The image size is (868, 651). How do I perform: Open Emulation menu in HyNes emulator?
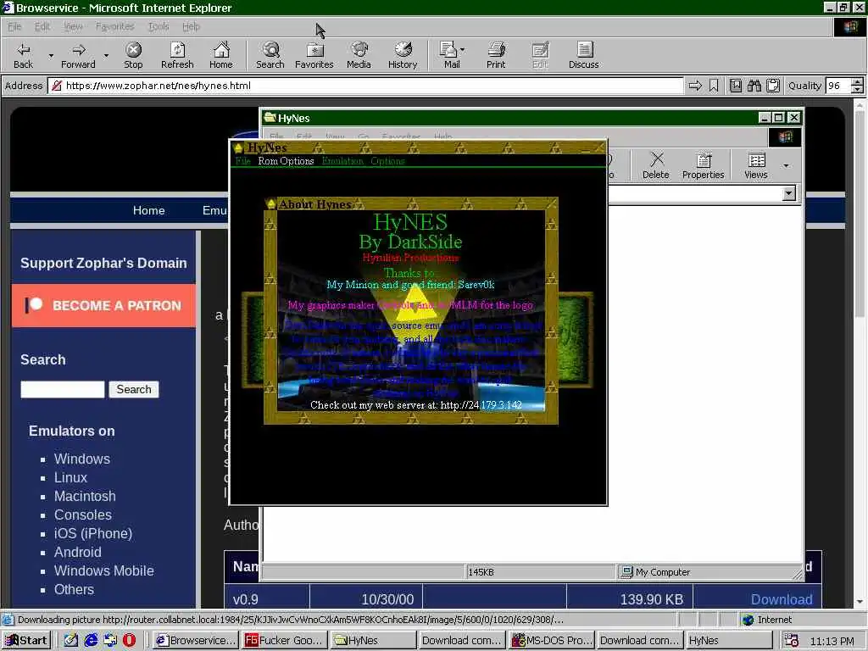(x=342, y=161)
